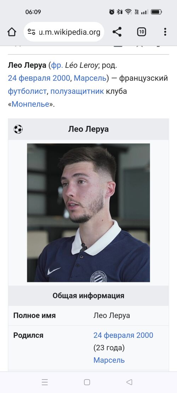177x393 pixels.
Task: Open the site settings icon in address bar
Action: 32,32
